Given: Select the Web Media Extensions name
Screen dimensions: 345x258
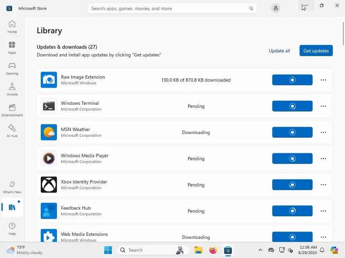Looking at the screenshot, I should click(x=84, y=234).
